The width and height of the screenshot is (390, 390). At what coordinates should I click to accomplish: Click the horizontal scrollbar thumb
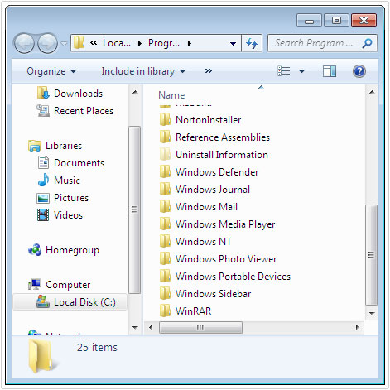(x=200, y=327)
